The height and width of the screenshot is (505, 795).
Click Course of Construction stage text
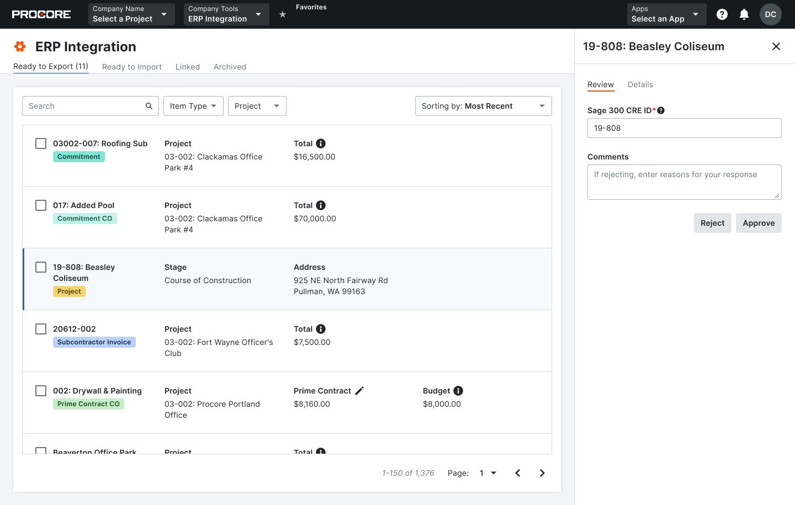(208, 280)
